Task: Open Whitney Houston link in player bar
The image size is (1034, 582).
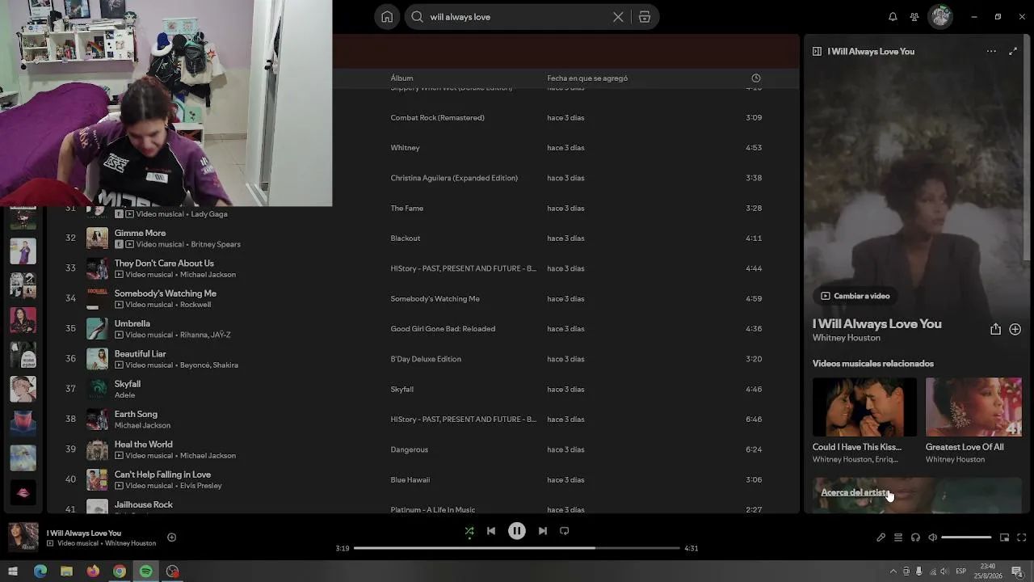Action: point(131,543)
